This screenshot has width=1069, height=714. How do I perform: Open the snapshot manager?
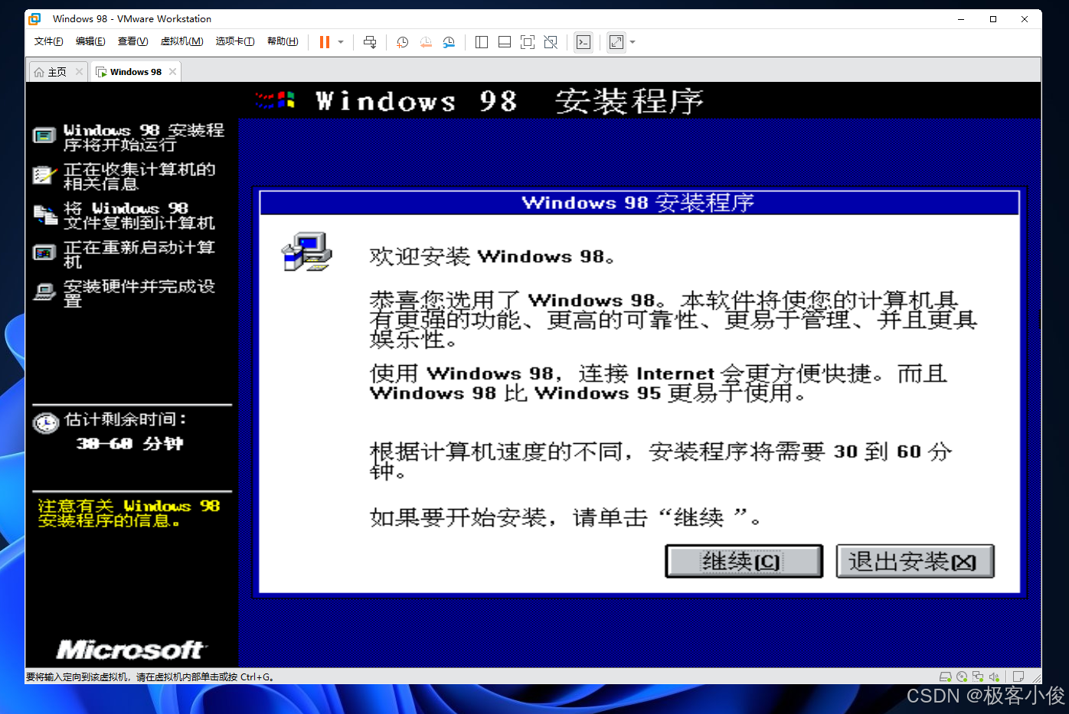[449, 42]
